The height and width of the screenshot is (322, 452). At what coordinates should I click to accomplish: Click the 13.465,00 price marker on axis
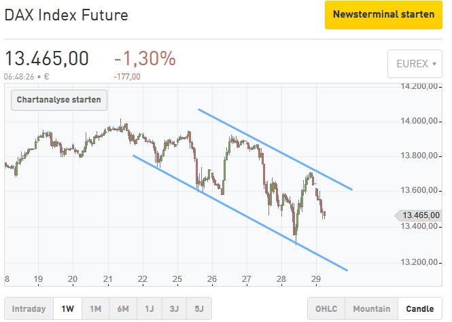421,215
